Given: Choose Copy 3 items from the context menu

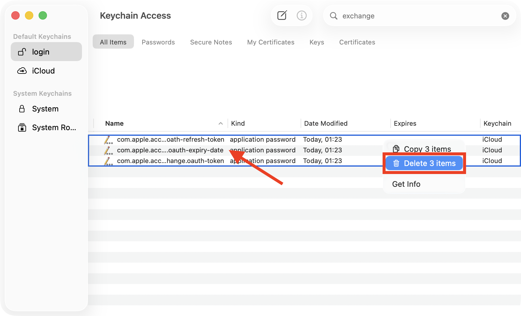Looking at the screenshot, I should click(427, 149).
